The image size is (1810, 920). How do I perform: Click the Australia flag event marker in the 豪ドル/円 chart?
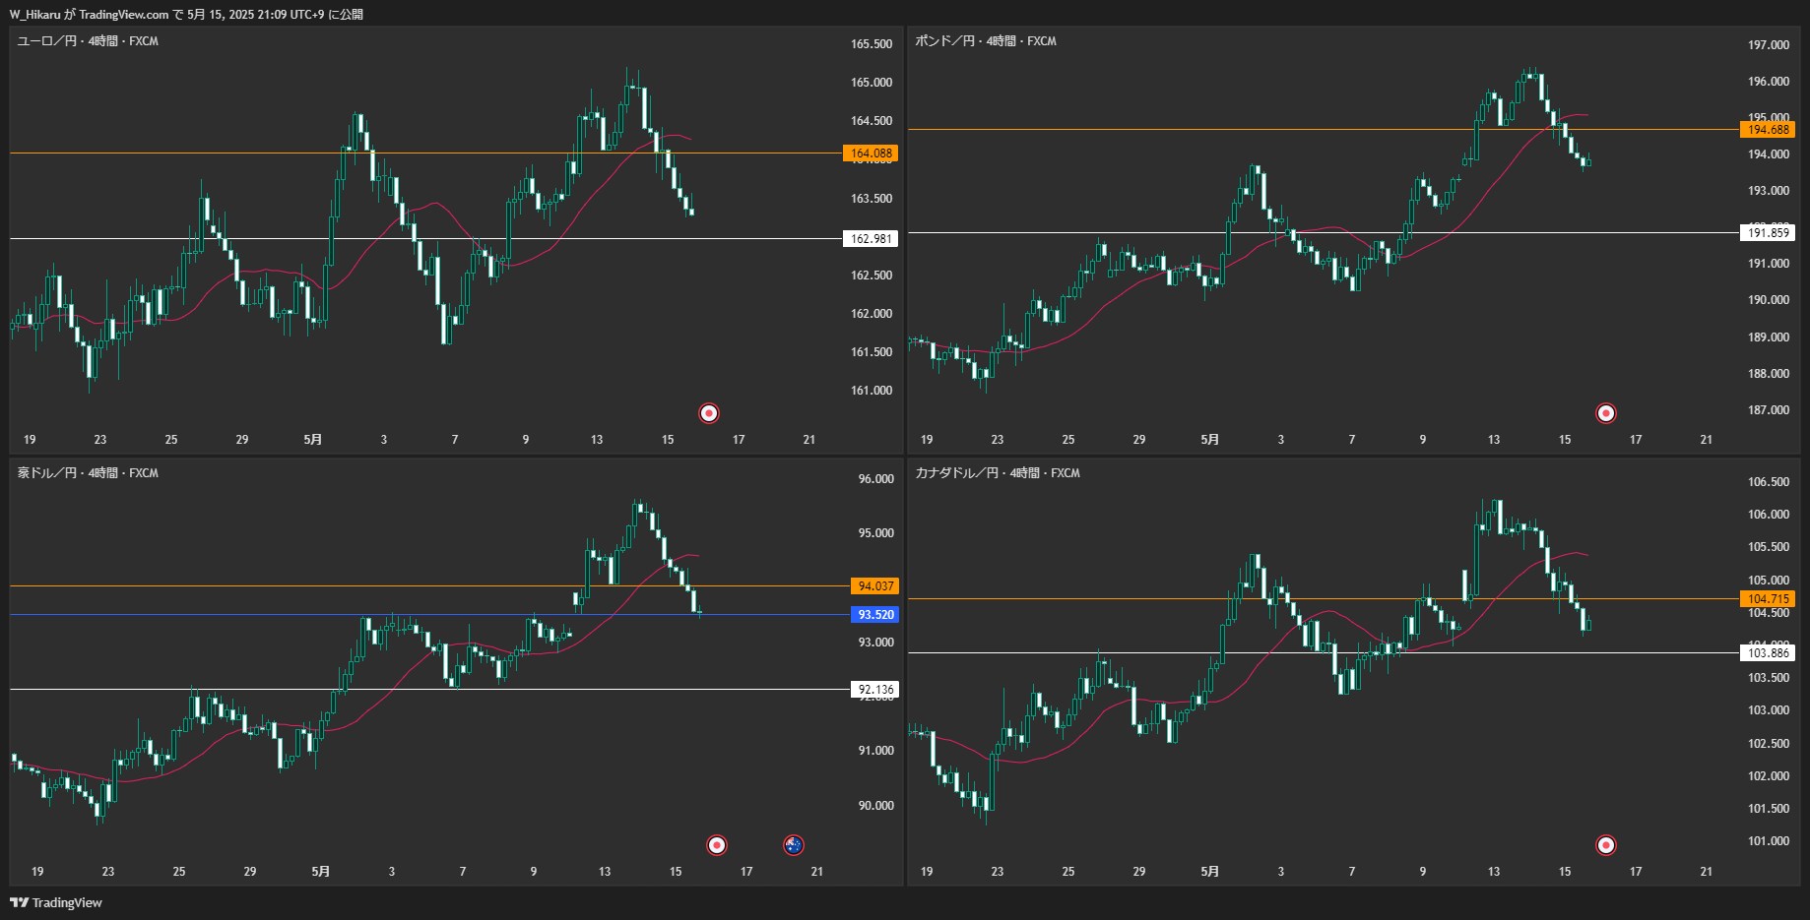pyautogui.click(x=794, y=845)
